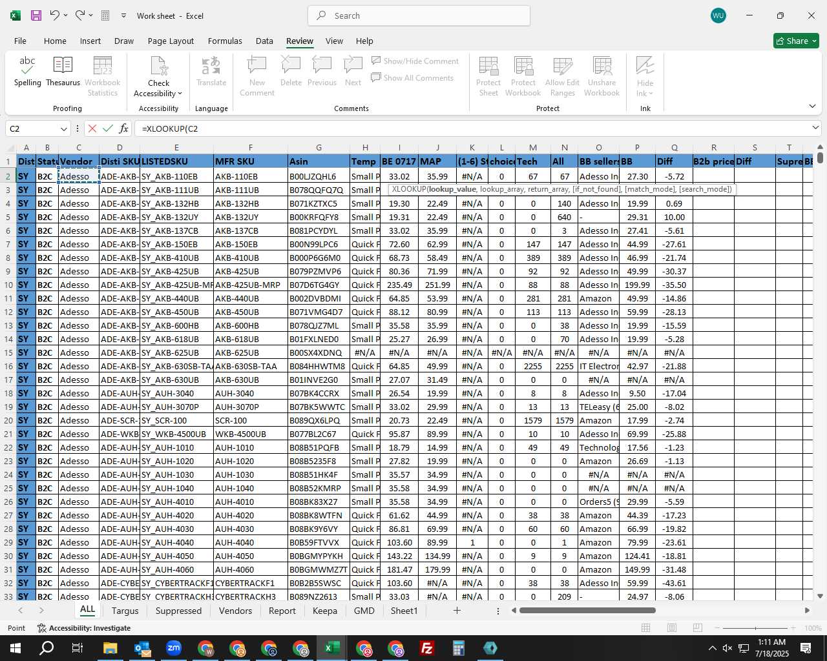Open the Suppressed sheet tab
This screenshot has width=827, height=661.
tap(178, 611)
